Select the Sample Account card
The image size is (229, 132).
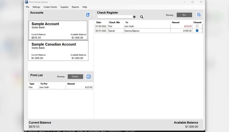pyautogui.click(x=58, y=30)
